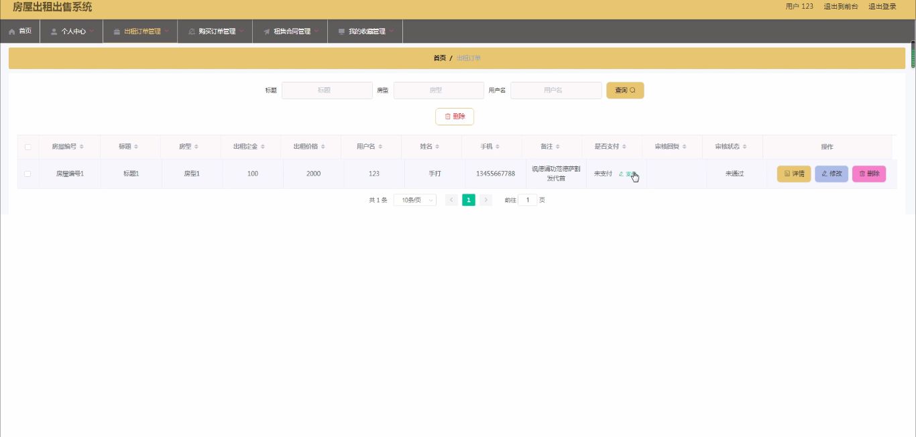Image resolution: width=916 pixels, height=437 pixels.
Task: Click the 共 1 条 total count text
Action: pyautogui.click(x=378, y=200)
